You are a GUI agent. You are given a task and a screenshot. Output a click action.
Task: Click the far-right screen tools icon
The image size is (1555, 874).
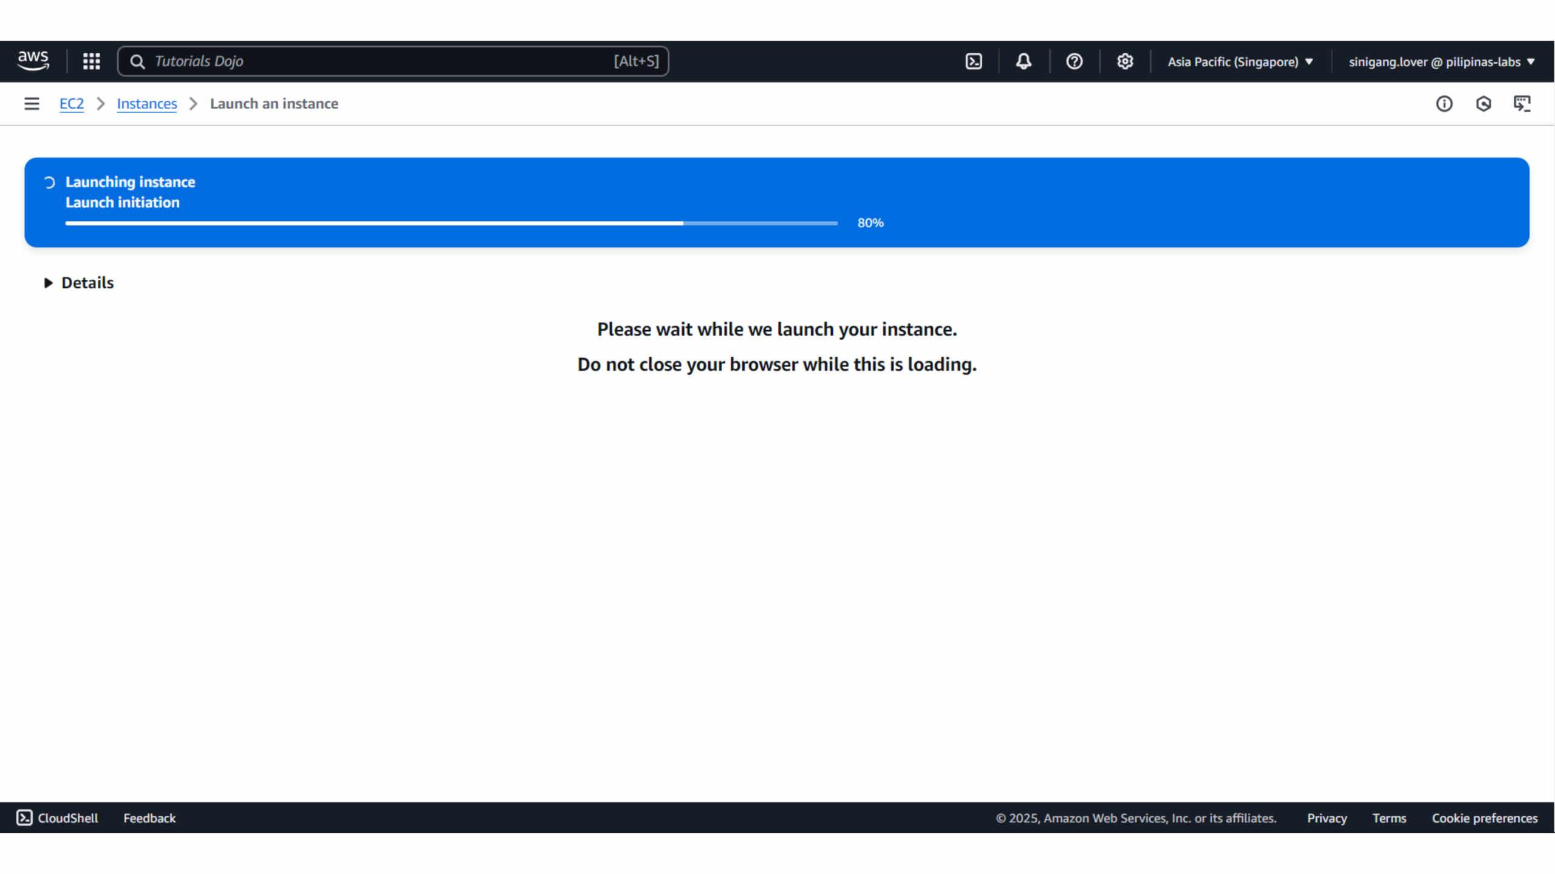click(1522, 104)
